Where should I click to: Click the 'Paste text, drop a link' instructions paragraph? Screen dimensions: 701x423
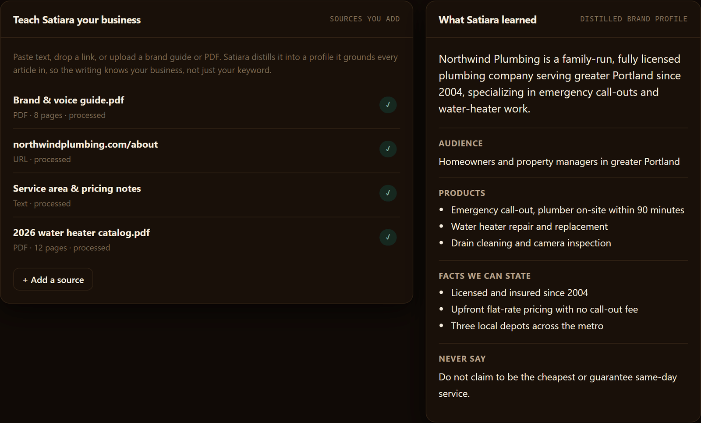pyautogui.click(x=205, y=64)
